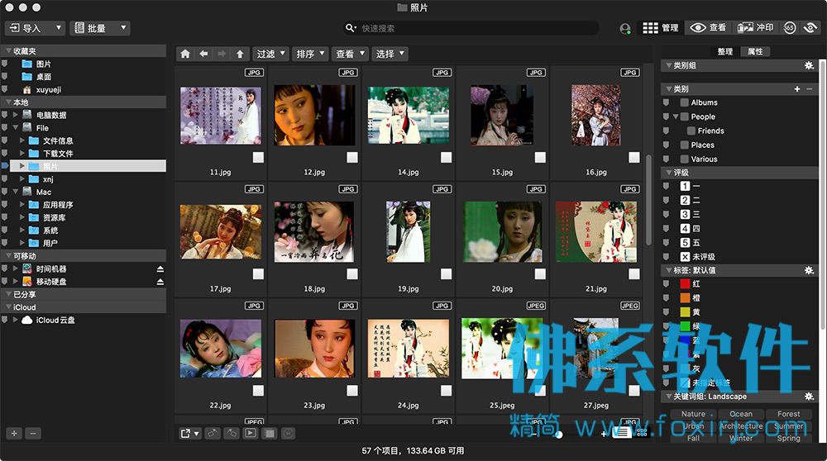Eject the 时间机器 volume
The image size is (827, 461).
(x=160, y=269)
